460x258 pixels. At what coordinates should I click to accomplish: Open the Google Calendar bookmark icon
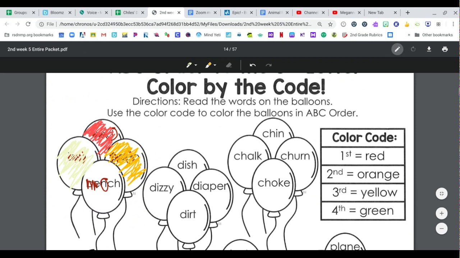[x=61, y=35]
